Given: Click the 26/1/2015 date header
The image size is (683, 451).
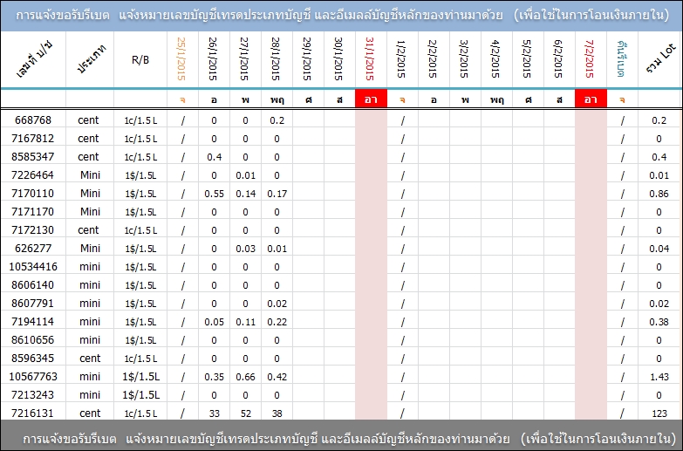Looking at the screenshot, I should point(214,58).
